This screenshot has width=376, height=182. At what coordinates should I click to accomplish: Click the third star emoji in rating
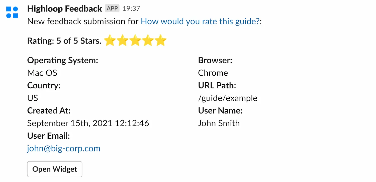[x=135, y=41]
